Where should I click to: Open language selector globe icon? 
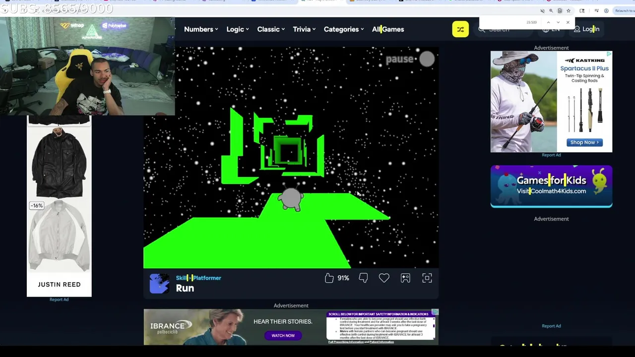click(546, 29)
